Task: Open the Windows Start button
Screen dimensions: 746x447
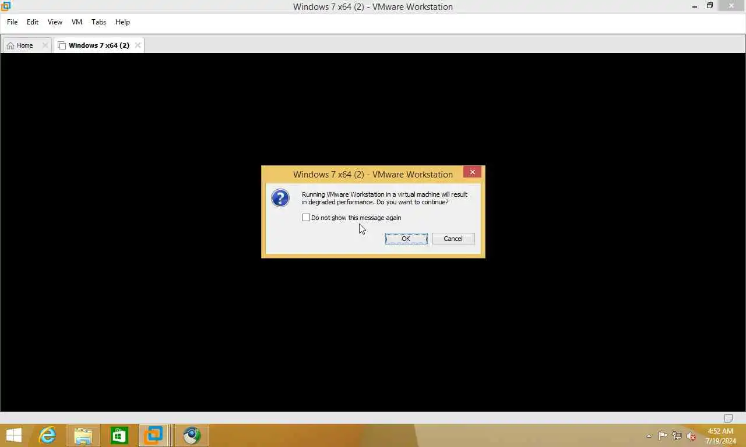Action: coord(13,435)
